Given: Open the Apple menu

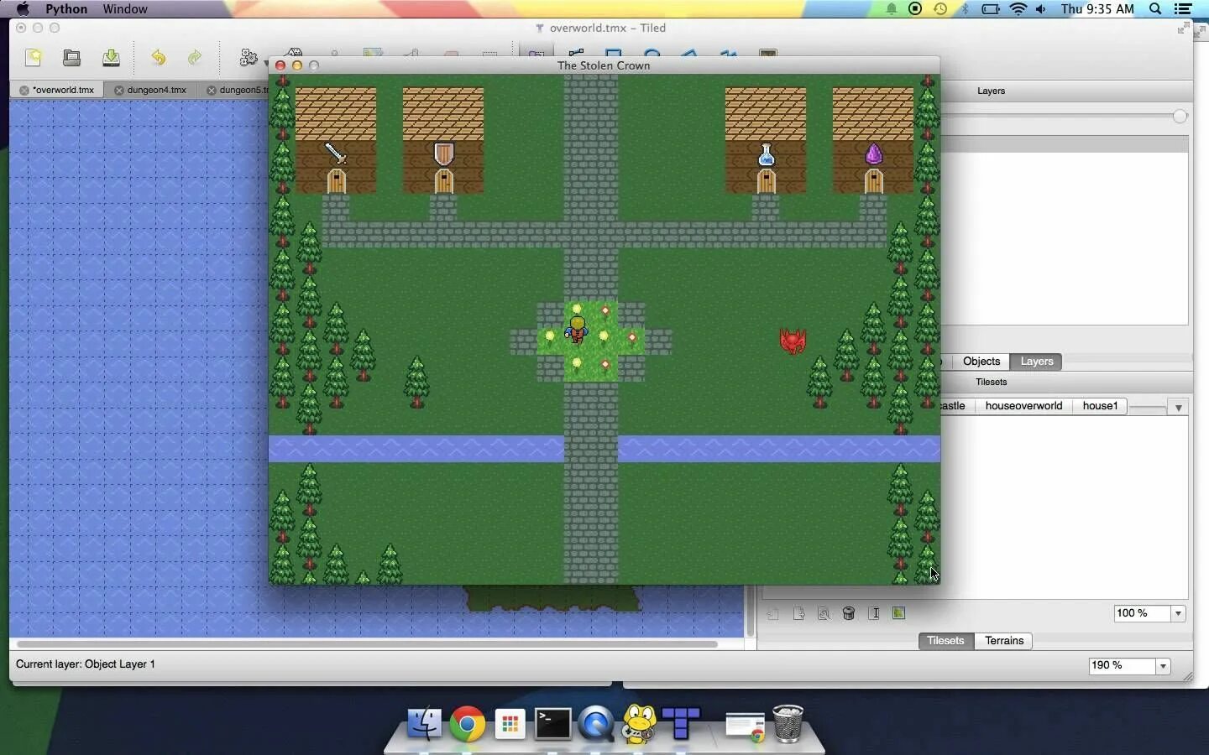Looking at the screenshot, I should [23, 9].
